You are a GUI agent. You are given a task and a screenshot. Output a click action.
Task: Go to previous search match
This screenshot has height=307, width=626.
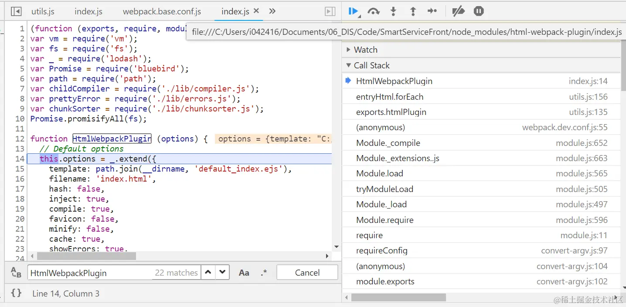208,273
